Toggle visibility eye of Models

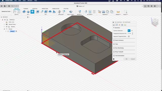[7, 27]
